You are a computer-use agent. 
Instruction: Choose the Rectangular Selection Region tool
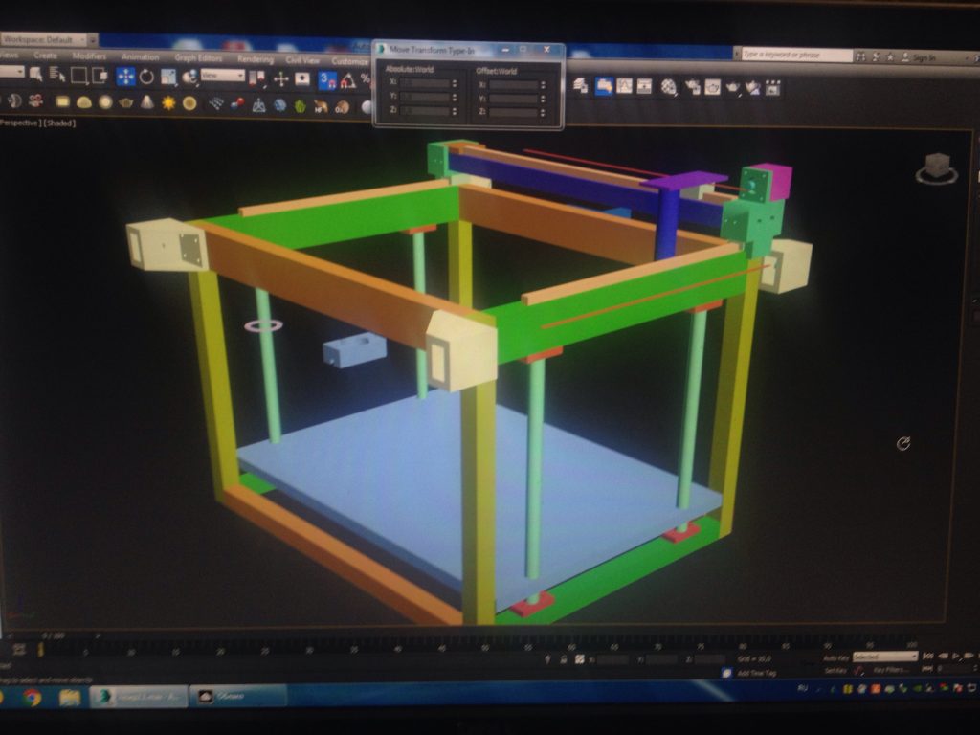tap(78, 76)
